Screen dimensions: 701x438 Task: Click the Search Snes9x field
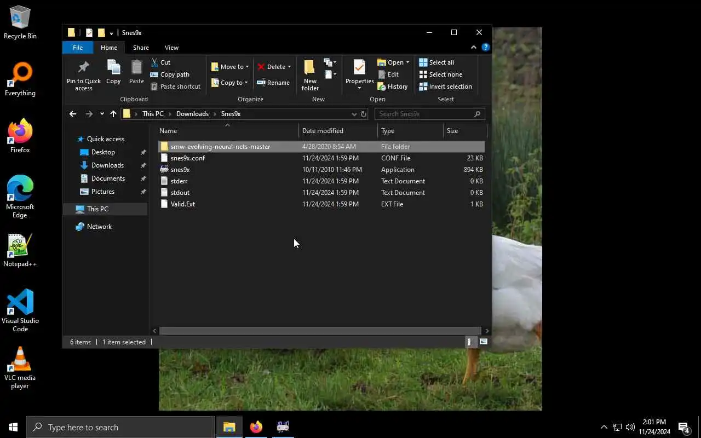coord(429,114)
